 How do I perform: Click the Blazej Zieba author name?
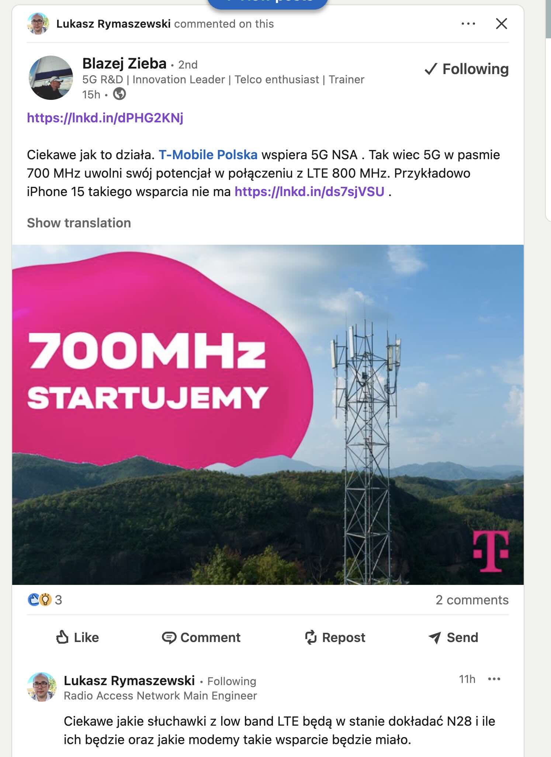click(x=124, y=63)
